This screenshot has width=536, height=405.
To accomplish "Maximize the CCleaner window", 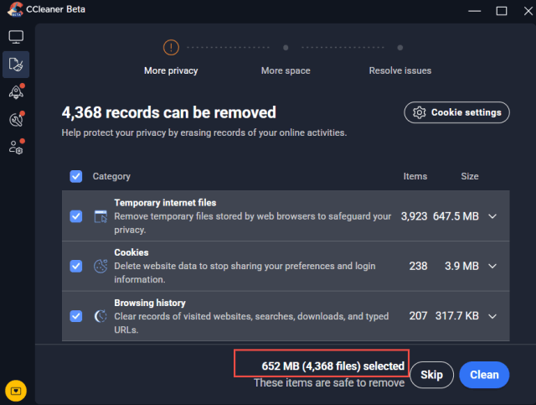I will coord(502,11).
